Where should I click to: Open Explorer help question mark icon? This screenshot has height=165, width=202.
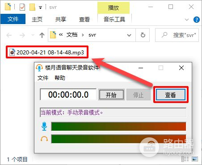(197, 20)
